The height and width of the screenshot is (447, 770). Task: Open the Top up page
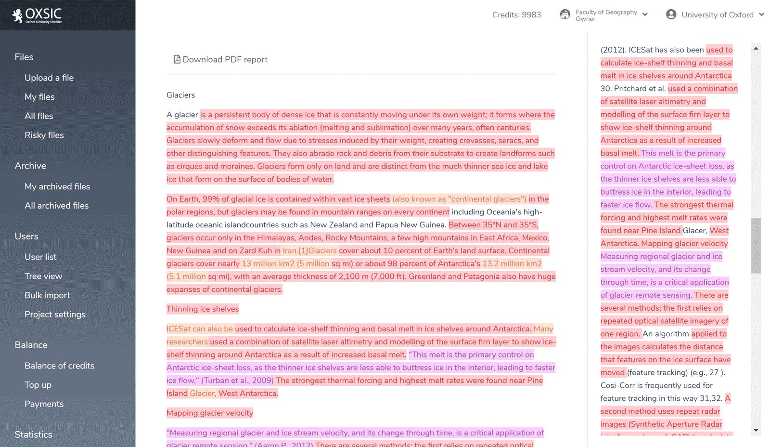38,385
